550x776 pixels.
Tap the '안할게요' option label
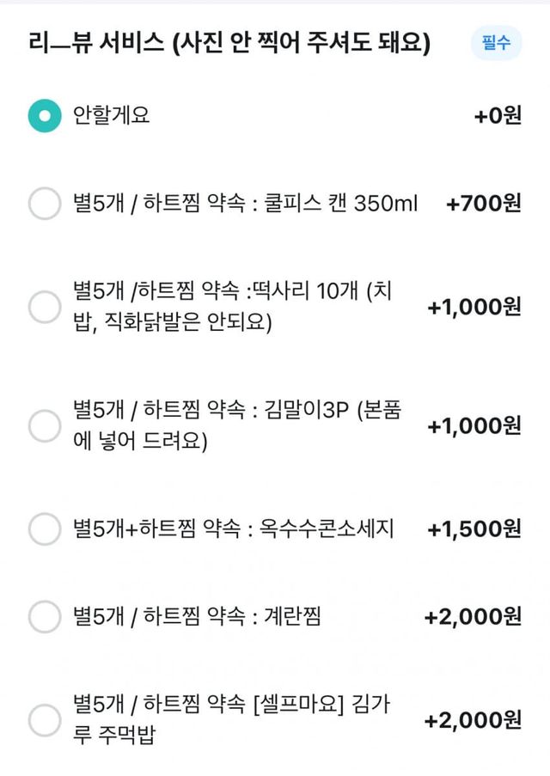111,116
